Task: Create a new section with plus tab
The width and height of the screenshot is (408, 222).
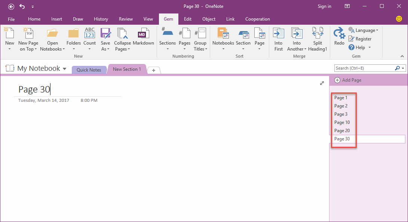Action: click(x=154, y=70)
